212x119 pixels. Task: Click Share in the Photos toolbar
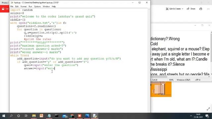tap(191, 9)
